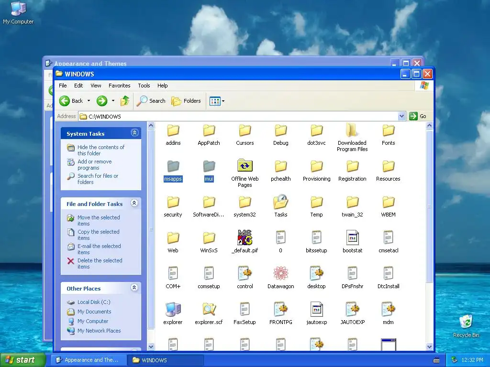Select the addins folder
The image size is (490, 367).
(173, 135)
